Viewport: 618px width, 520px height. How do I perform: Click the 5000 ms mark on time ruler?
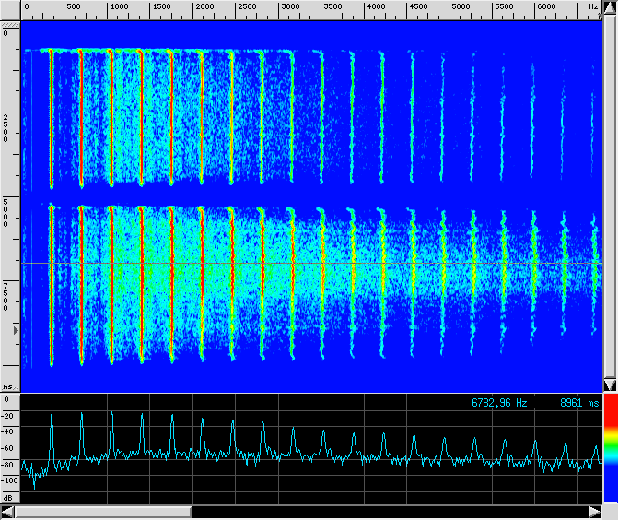(7, 212)
